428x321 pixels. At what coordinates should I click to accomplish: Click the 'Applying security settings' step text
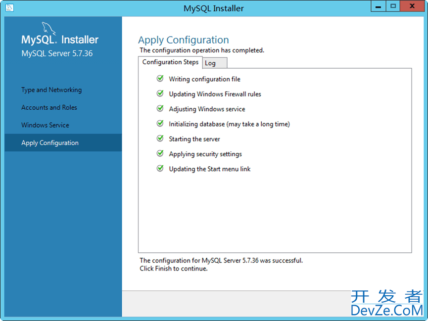coord(205,154)
